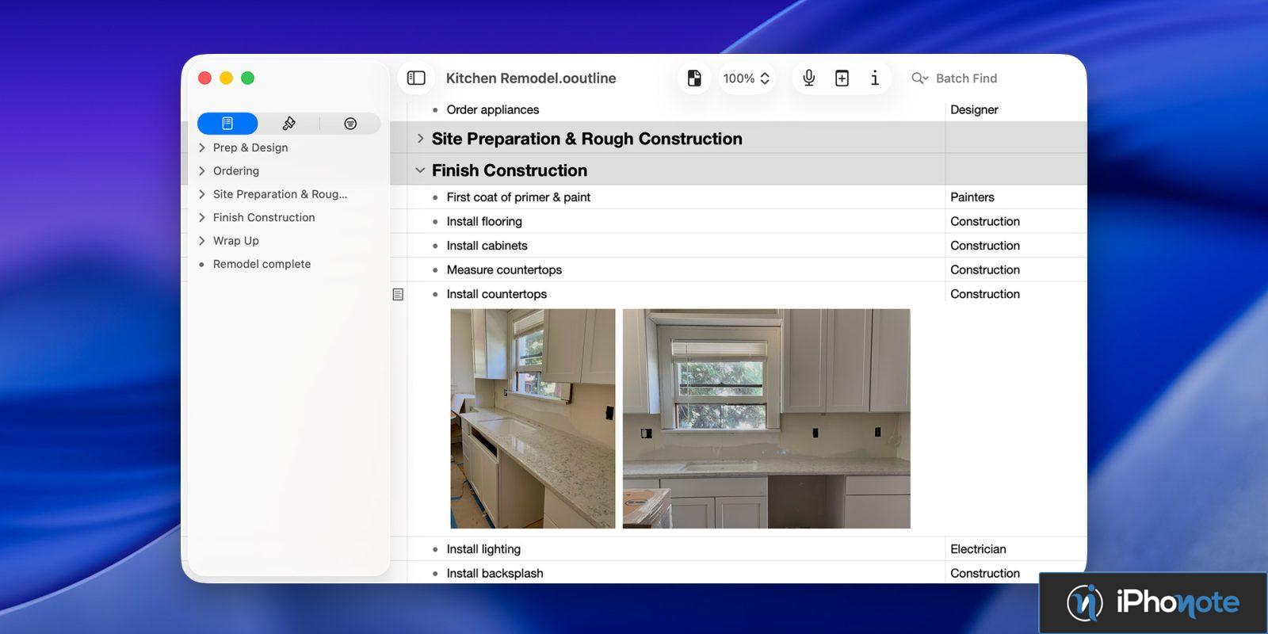1268x634 pixels.
Task: Click the Electrician assignment cell
Action: (978, 549)
